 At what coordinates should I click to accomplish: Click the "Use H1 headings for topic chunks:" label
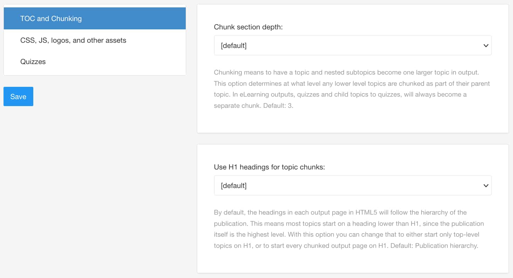pyautogui.click(x=269, y=167)
